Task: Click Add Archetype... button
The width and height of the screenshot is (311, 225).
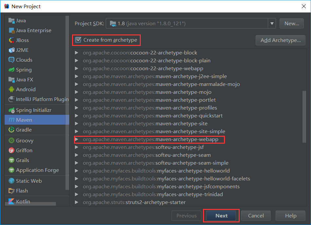Action: pyautogui.click(x=281, y=40)
